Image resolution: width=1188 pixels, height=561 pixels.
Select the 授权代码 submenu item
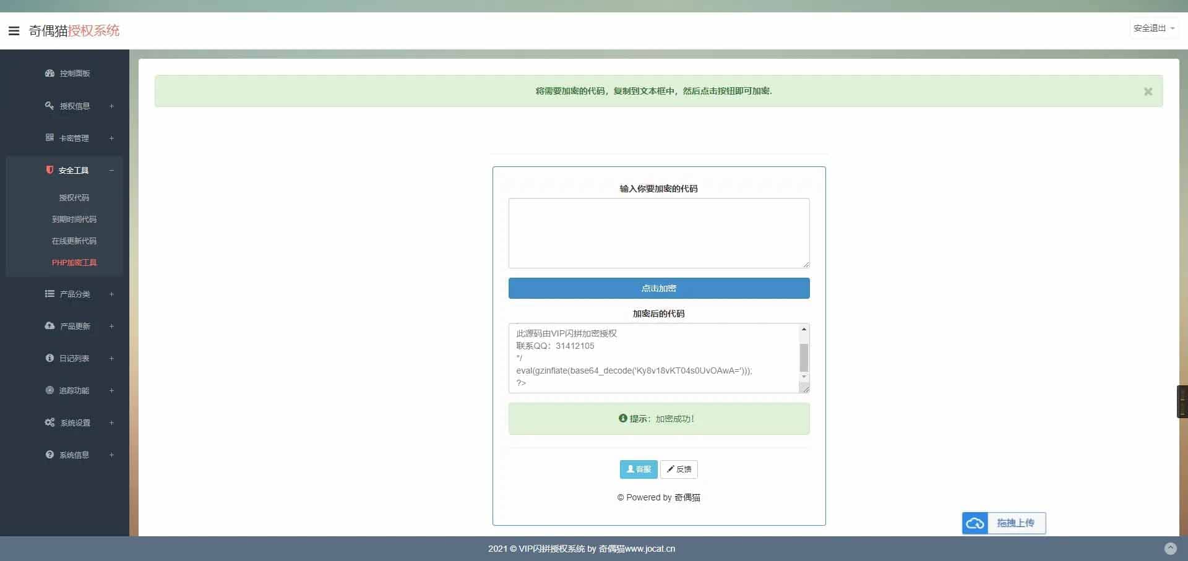pyautogui.click(x=74, y=198)
